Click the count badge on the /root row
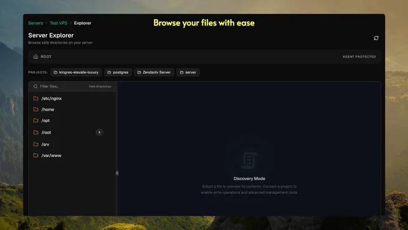This screenshot has width=408, height=230. pos(99,132)
